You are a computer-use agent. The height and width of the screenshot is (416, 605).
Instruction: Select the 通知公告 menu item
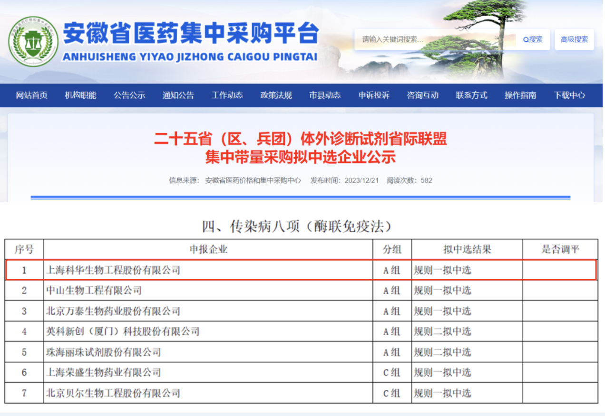click(178, 95)
